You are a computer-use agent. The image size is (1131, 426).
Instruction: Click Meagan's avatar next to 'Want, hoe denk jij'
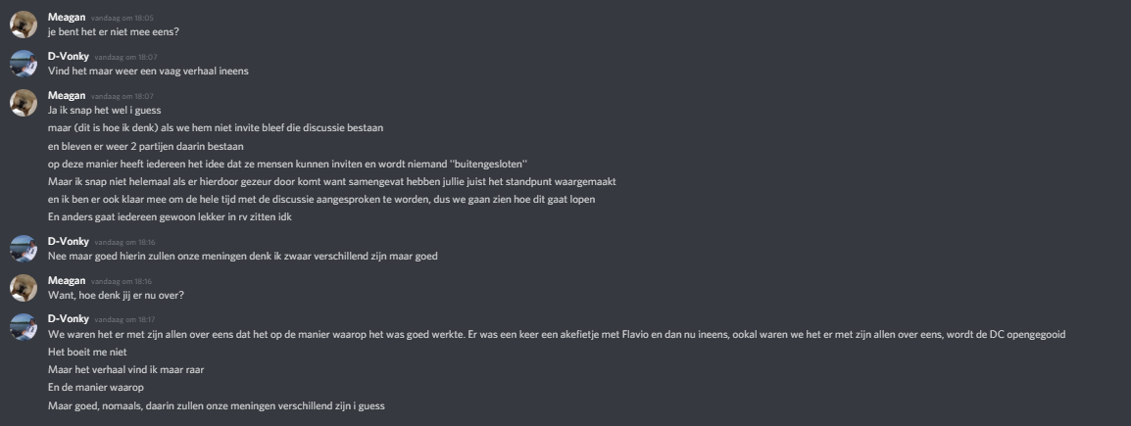[24, 287]
